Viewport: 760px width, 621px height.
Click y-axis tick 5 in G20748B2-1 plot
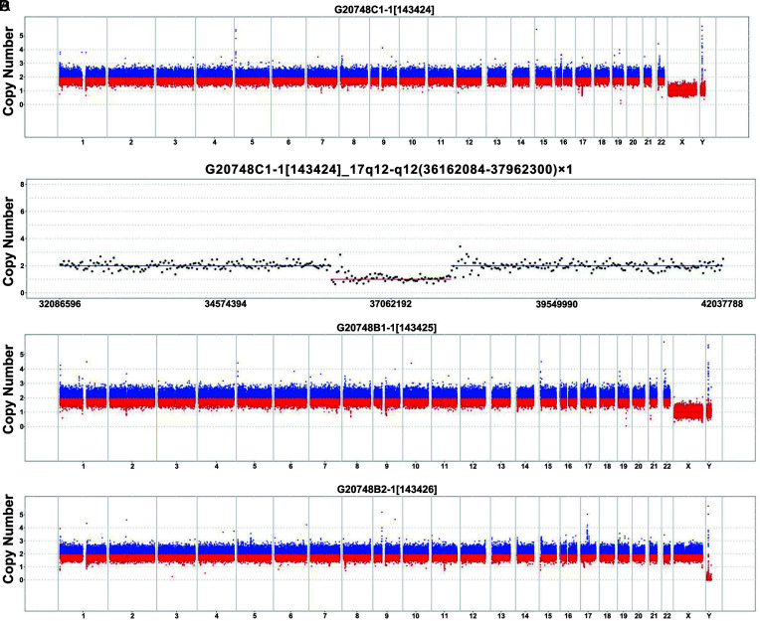(21, 515)
